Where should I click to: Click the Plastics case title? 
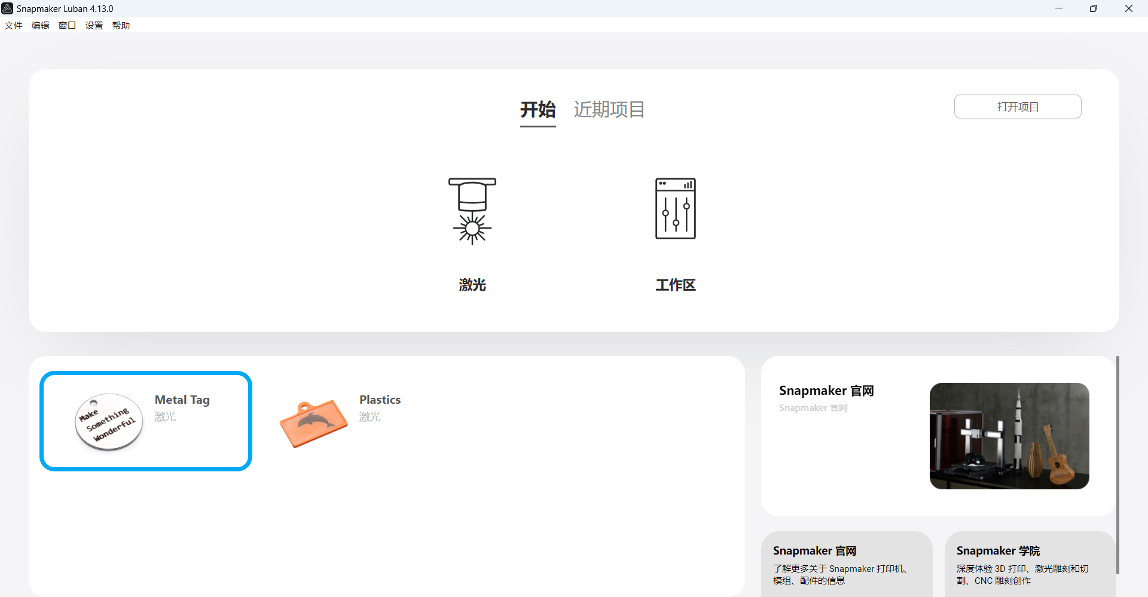[380, 400]
